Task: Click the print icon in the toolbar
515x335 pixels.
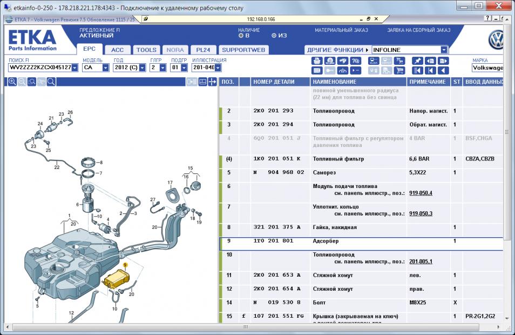Action: pos(317,61)
